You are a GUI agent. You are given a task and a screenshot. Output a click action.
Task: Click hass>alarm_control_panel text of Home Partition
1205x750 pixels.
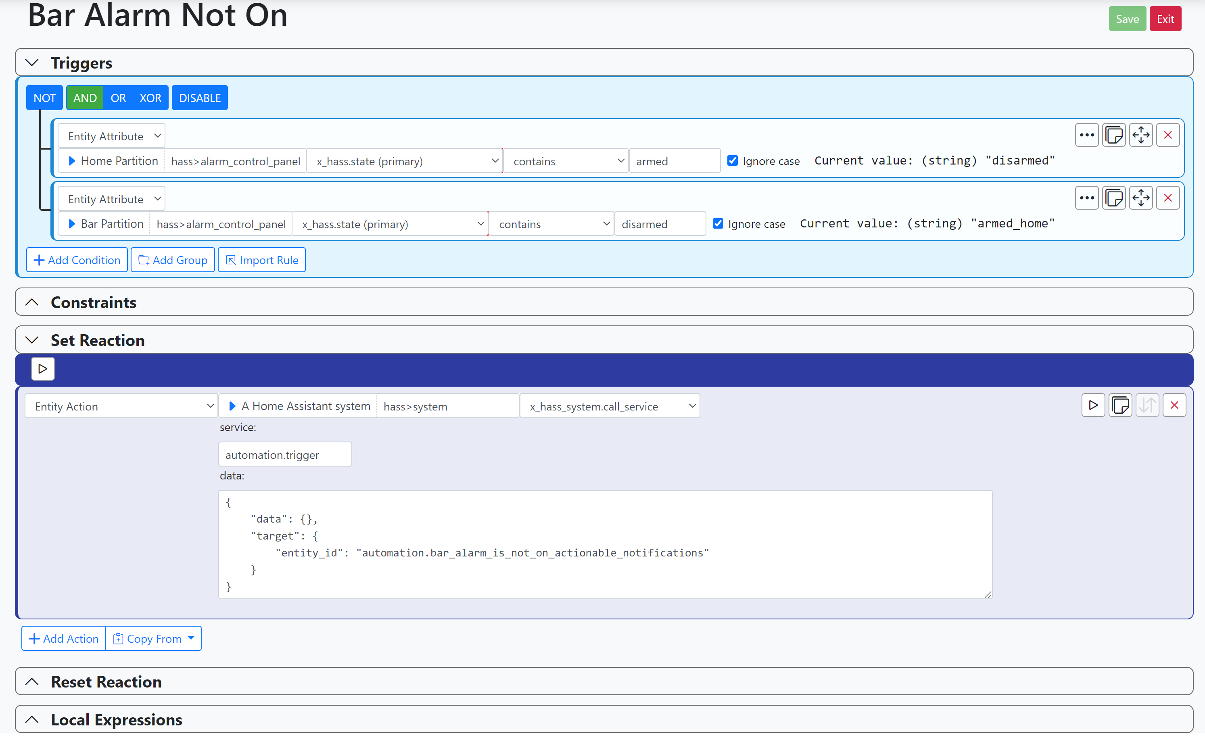point(235,161)
